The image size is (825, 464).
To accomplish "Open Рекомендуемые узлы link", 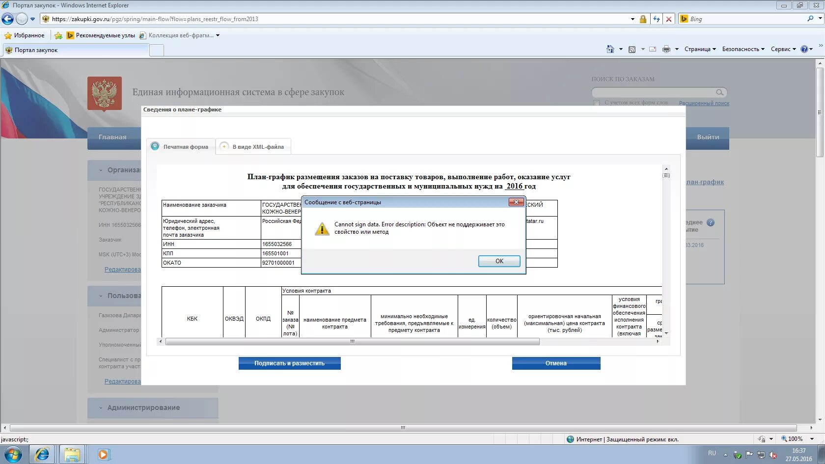I will [x=101, y=35].
